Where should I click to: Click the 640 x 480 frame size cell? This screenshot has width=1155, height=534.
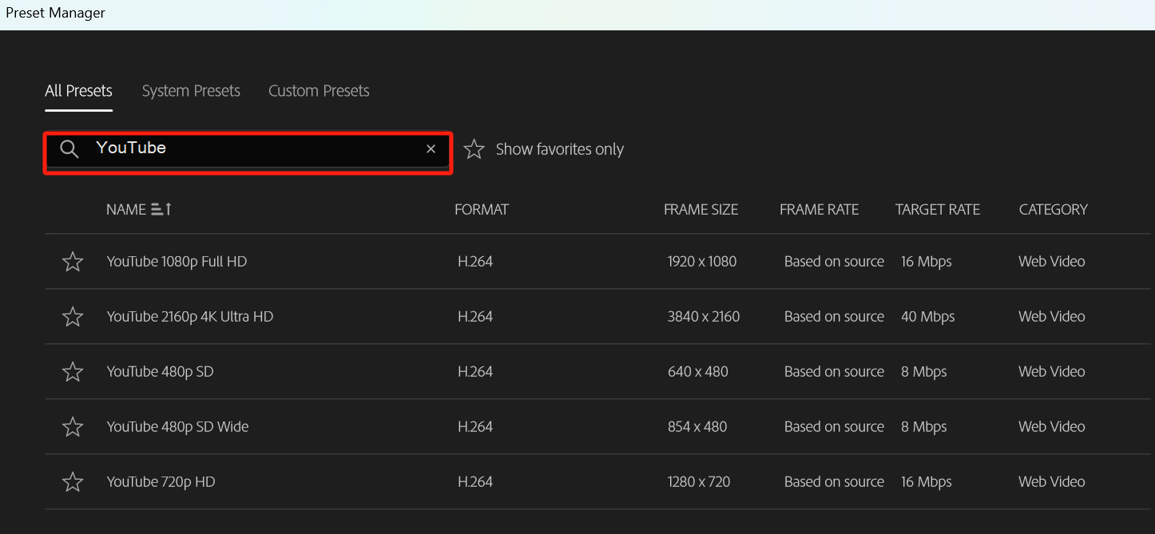click(698, 372)
